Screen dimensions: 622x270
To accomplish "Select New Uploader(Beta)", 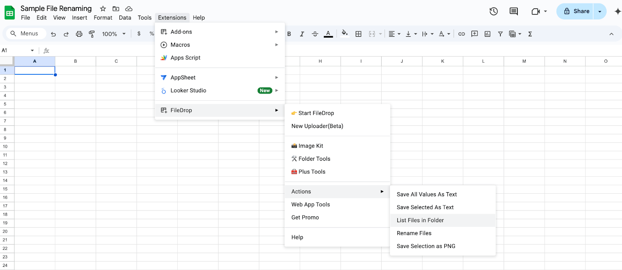I will click(x=337, y=126).
